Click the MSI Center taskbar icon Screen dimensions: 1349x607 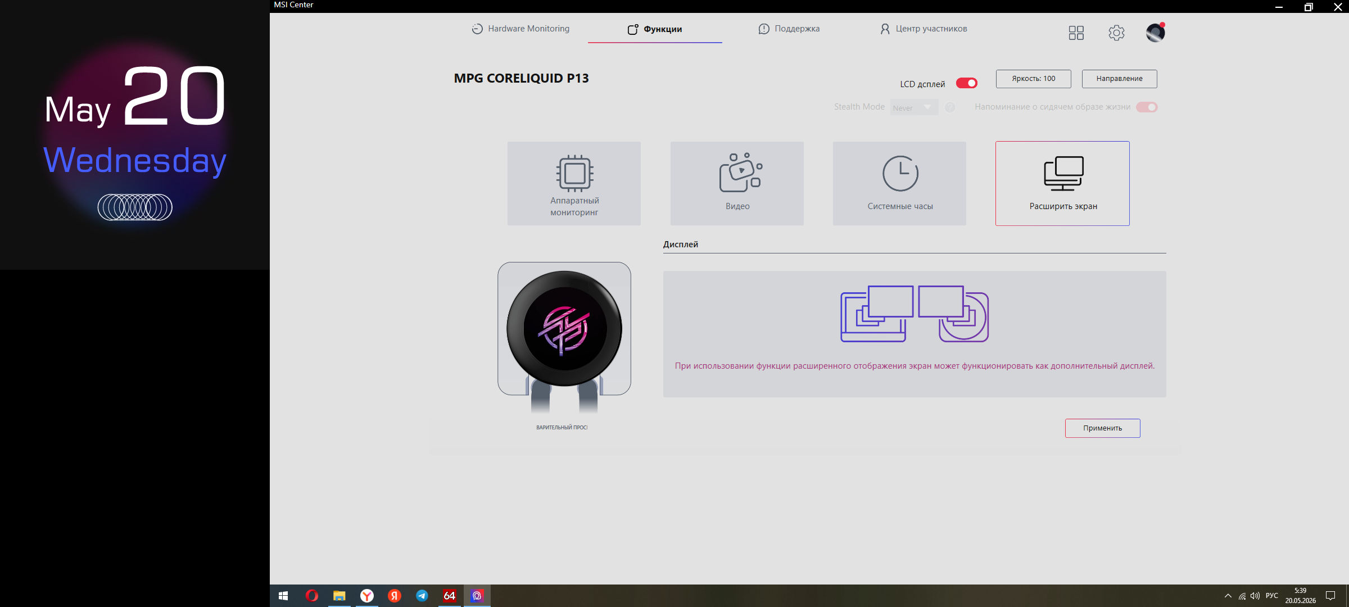pos(477,596)
